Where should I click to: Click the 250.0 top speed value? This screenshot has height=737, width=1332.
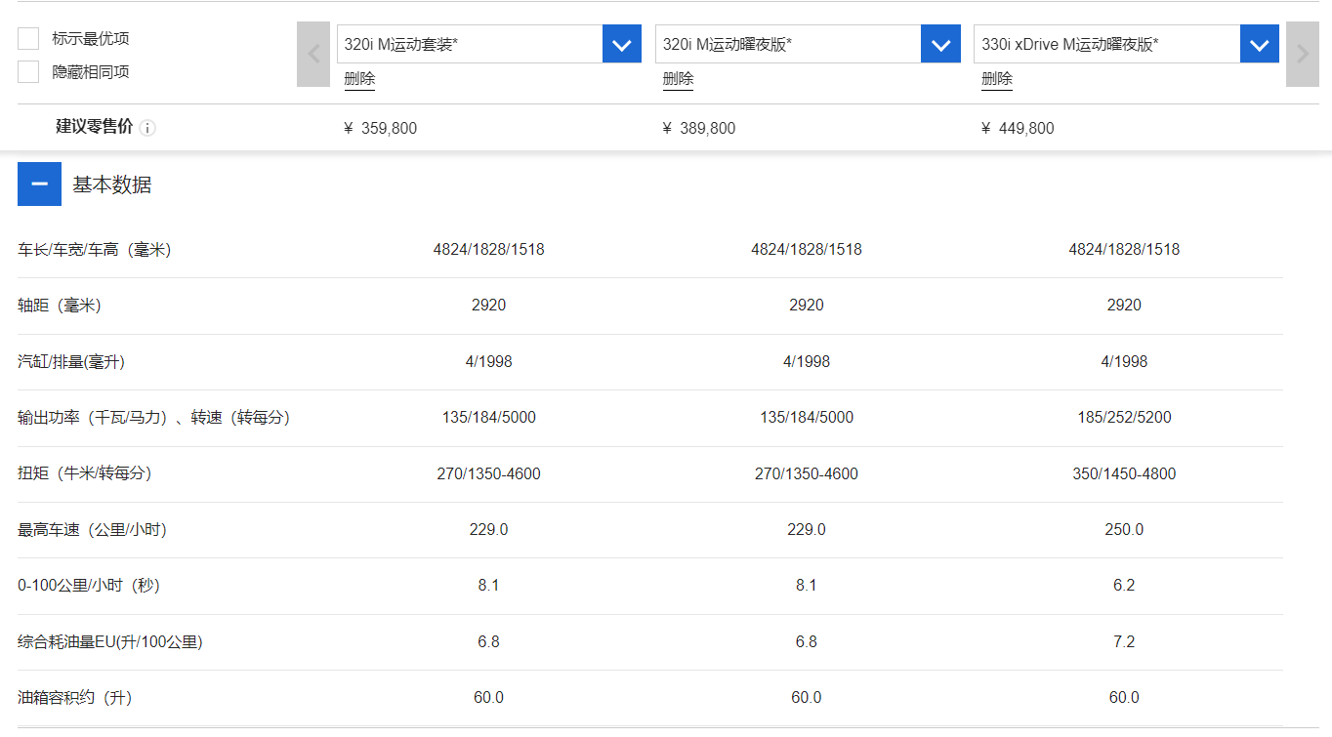pyautogui.click(x=1124, y=529)
